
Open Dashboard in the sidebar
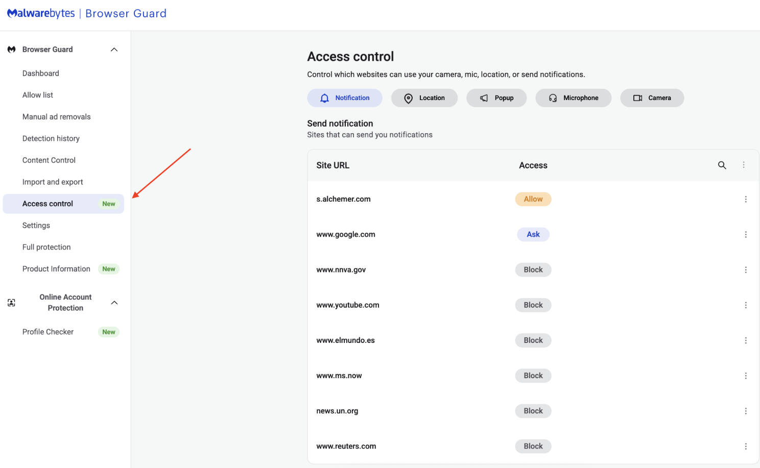(x=41, y=73)
